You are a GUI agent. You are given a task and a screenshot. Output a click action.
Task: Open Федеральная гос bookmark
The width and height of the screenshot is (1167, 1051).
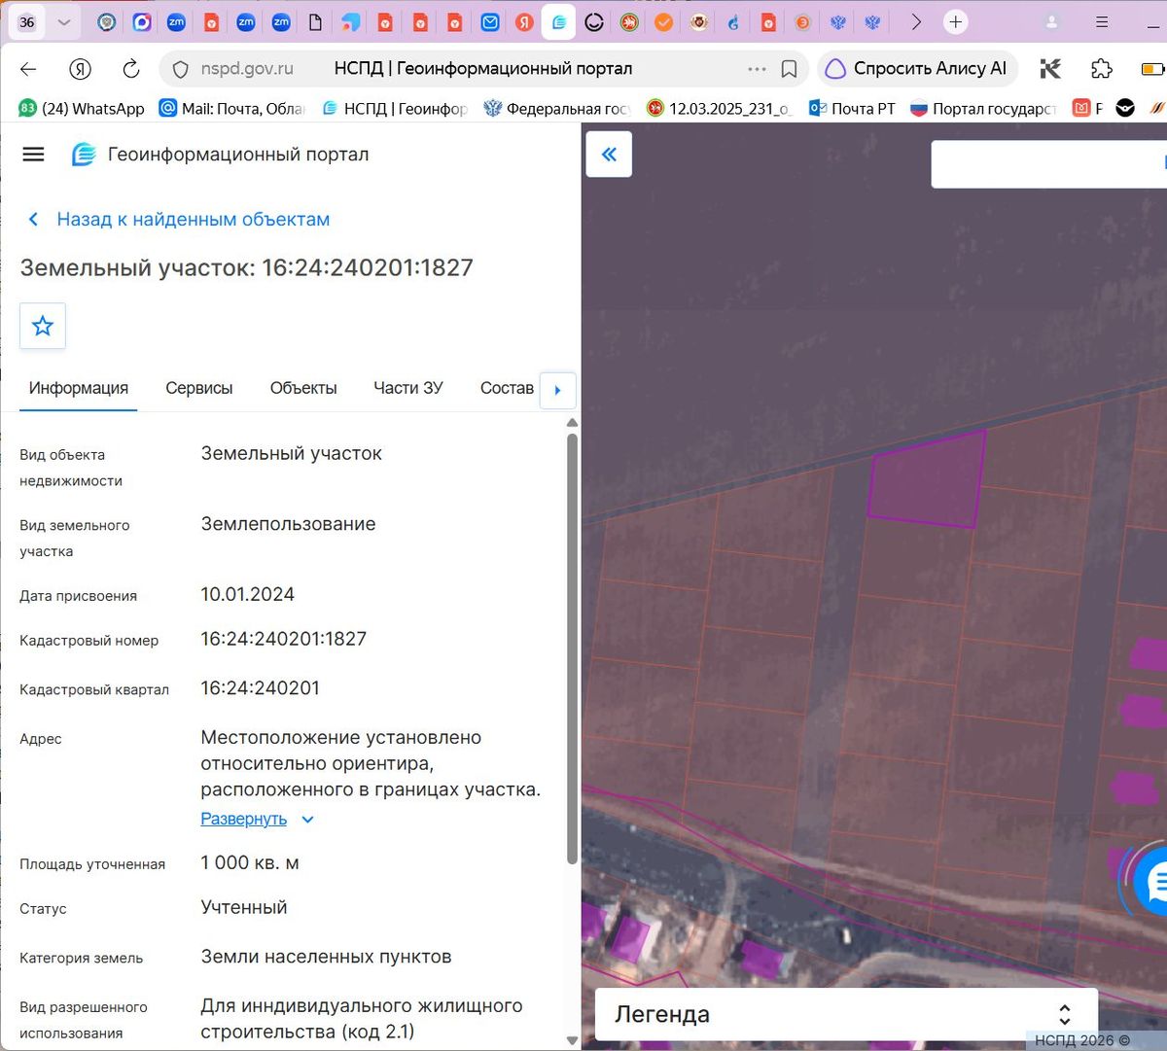coord(557,109)
